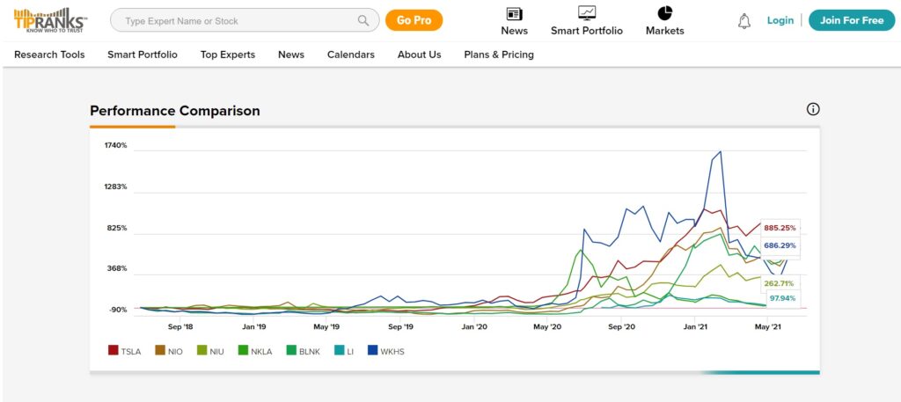
Task: Click the Jan '19 date label
Action: 254,326
